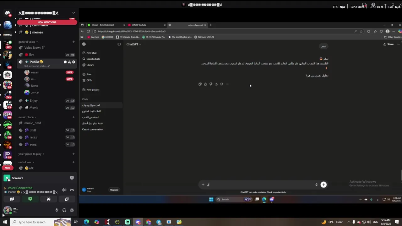Open Casual conversation chat in ChatGPT

tap(93, 129)
